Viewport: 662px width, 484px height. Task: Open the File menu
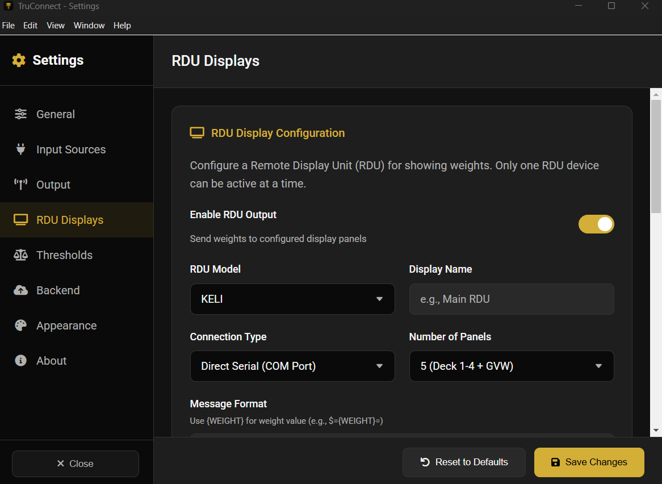pyautogui.click(x=9, y=26)
